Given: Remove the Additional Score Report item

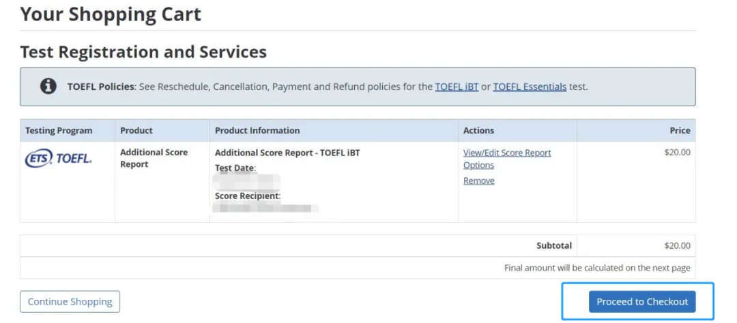Looking at the screenshot, I should tap(478, 181).
